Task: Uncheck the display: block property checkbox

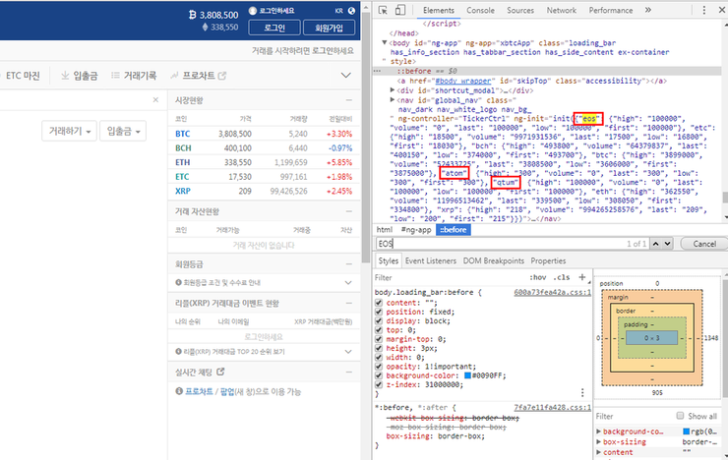Action: (x=379, y=320)
